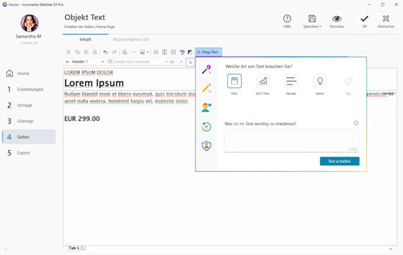Viewport: 403px width, 255px height.
Task: Click the Samantha M. profile avatar
Action: point(30,23)
